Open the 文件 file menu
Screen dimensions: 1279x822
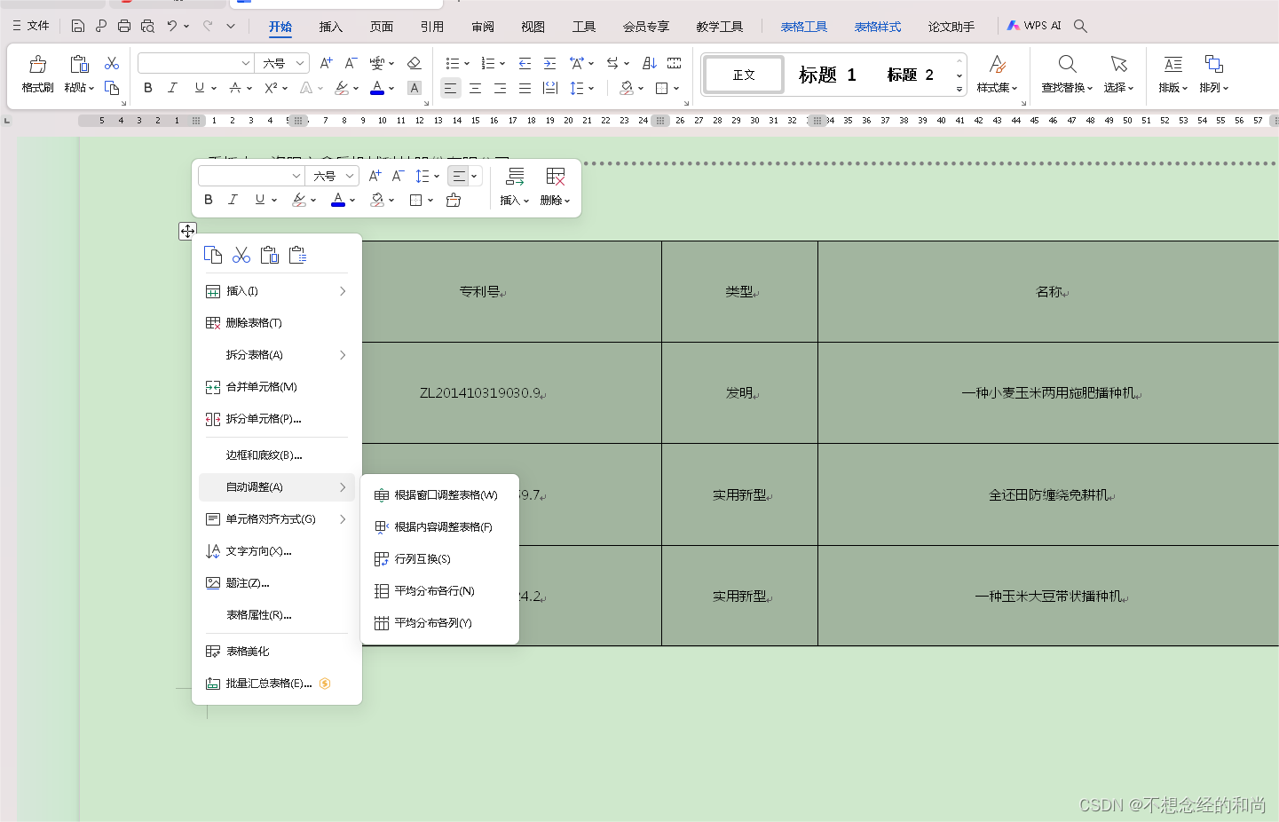coord(31,26)
